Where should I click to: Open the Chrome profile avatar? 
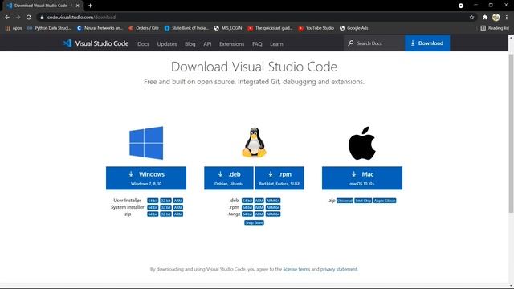[x=496, y=18]
